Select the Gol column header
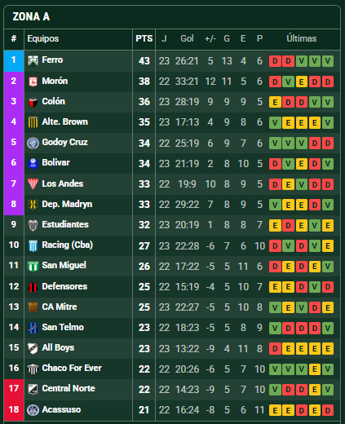The width and height of the screenshot is (345, 424). [x=187, y=38]
